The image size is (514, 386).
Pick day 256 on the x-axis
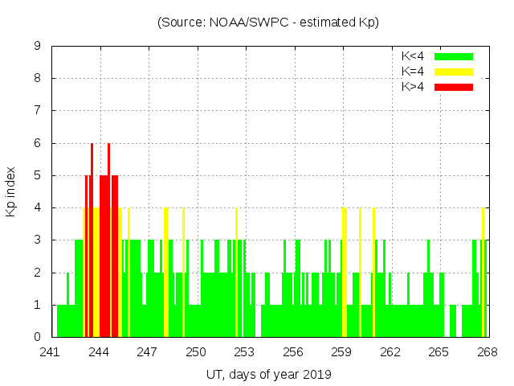click(x=293, y=352)
